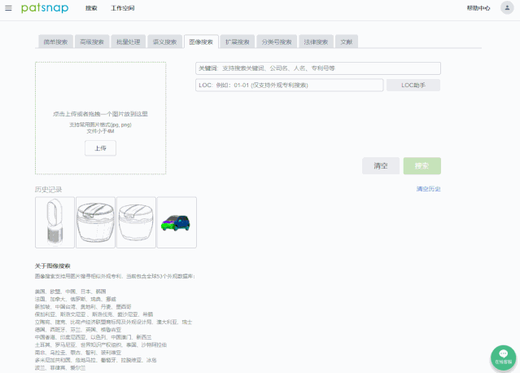Viewport: 520px width, 373px height.
Task: Switch to the 分类号搜索 tab
Action: [277, 42]
